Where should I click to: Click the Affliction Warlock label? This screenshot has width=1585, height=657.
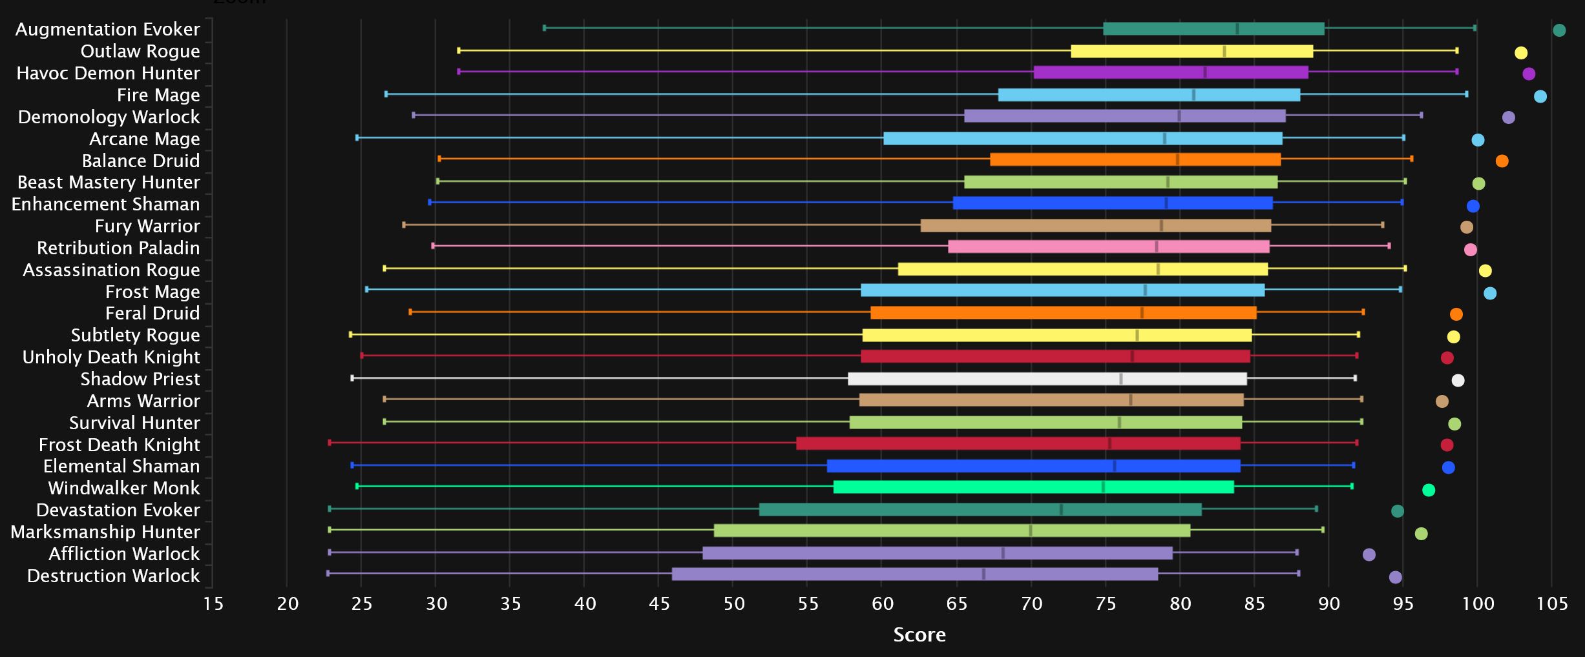[124, 554]
